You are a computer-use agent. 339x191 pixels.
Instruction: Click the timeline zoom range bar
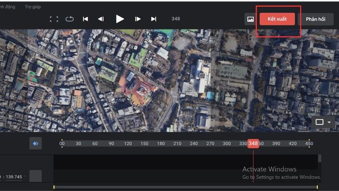click(x=185, y=187)
